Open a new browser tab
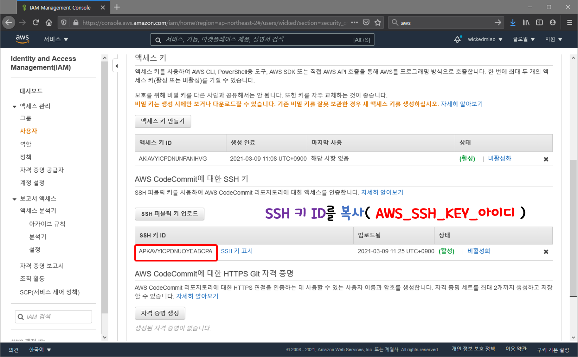This screenshot has height=357, width=578. [x=117, y=7]
